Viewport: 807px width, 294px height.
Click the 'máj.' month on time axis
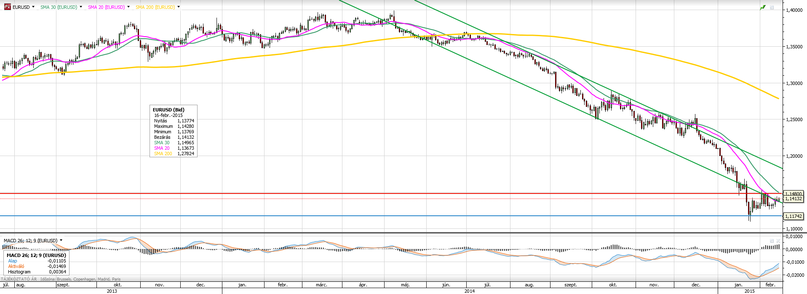coord(405,285)
